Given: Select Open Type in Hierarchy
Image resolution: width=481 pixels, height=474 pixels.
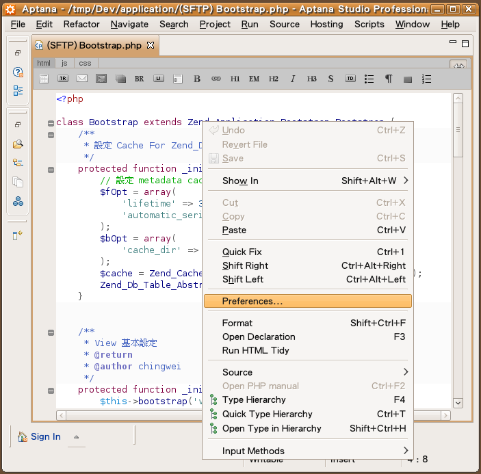Looking at the screenshot, I should point(308,428).
